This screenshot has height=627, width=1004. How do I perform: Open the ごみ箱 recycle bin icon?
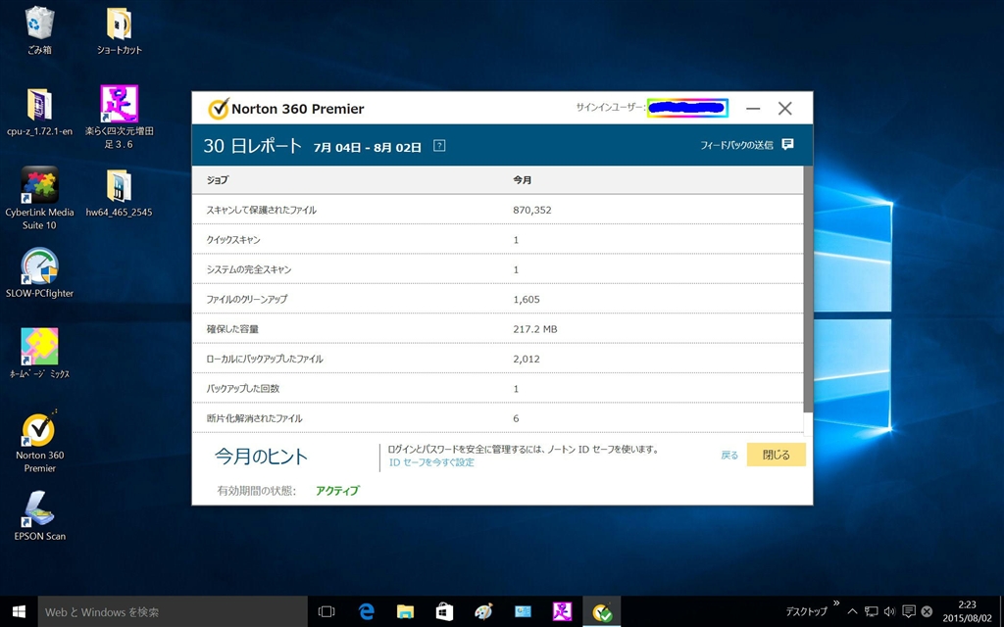pos(39,24)
